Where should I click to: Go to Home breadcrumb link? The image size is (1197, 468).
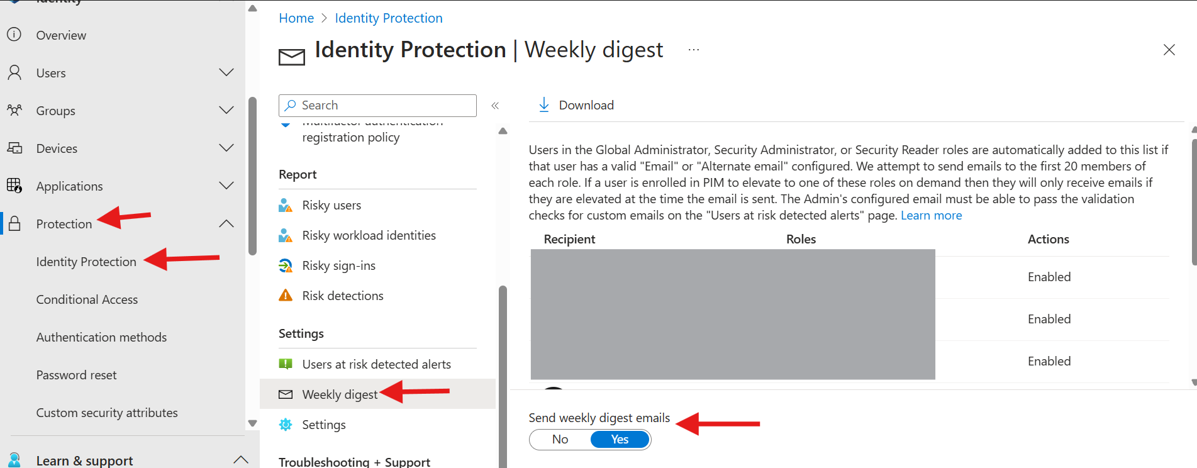pyautogui.click(x=296, y=18)
